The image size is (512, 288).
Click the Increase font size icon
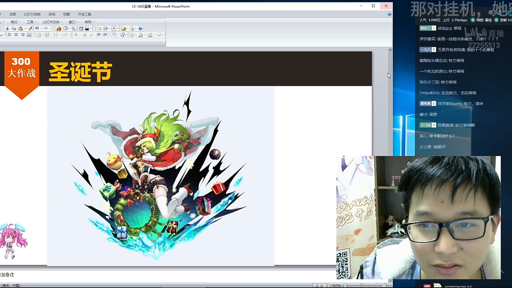85,35
